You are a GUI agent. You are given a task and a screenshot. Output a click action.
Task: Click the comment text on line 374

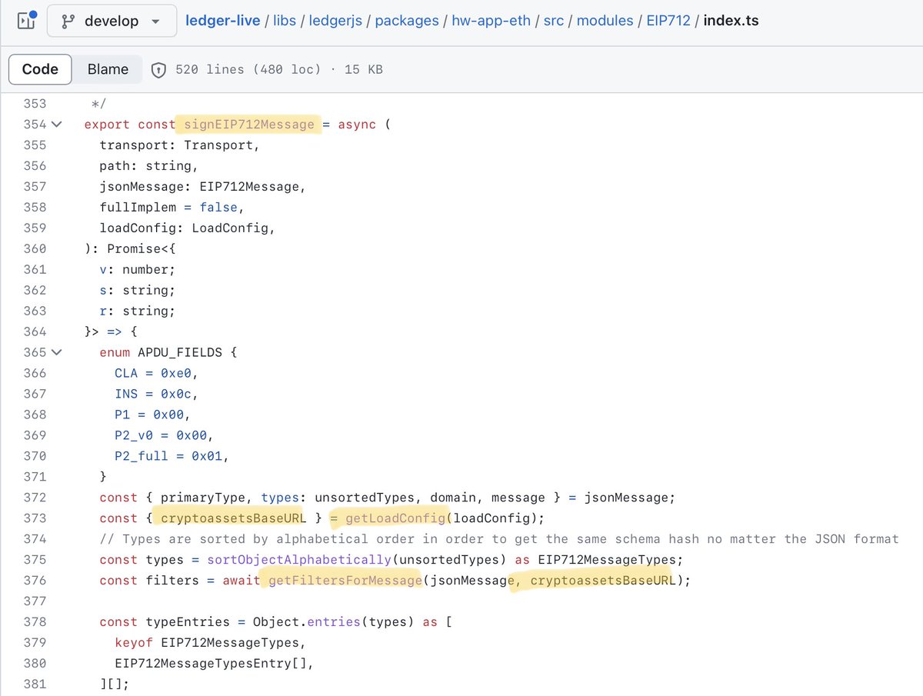499,539
